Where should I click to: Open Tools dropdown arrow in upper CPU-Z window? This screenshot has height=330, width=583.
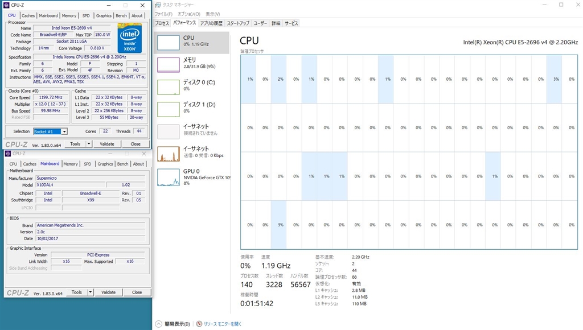tap(89, 144)
